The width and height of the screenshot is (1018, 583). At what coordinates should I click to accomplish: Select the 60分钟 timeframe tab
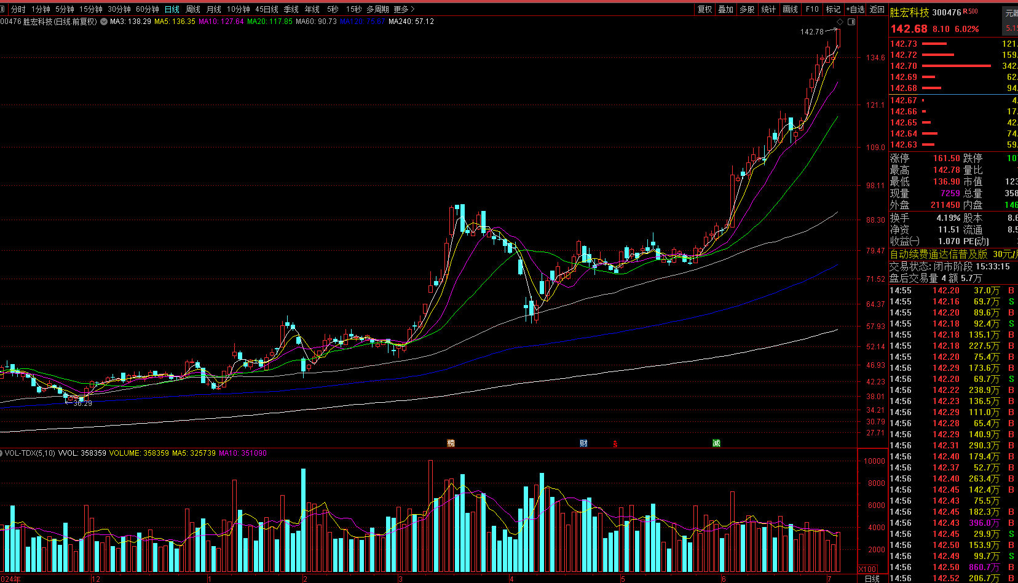click(x=148, y=9)
